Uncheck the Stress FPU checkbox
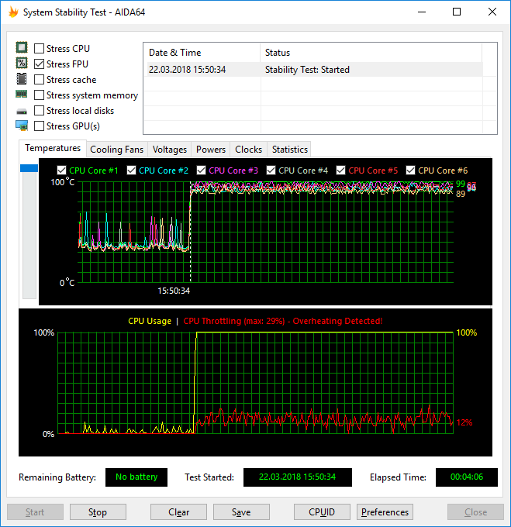This screenshot has height=527, width=511. pyautogui.click(x=39, y=64)
